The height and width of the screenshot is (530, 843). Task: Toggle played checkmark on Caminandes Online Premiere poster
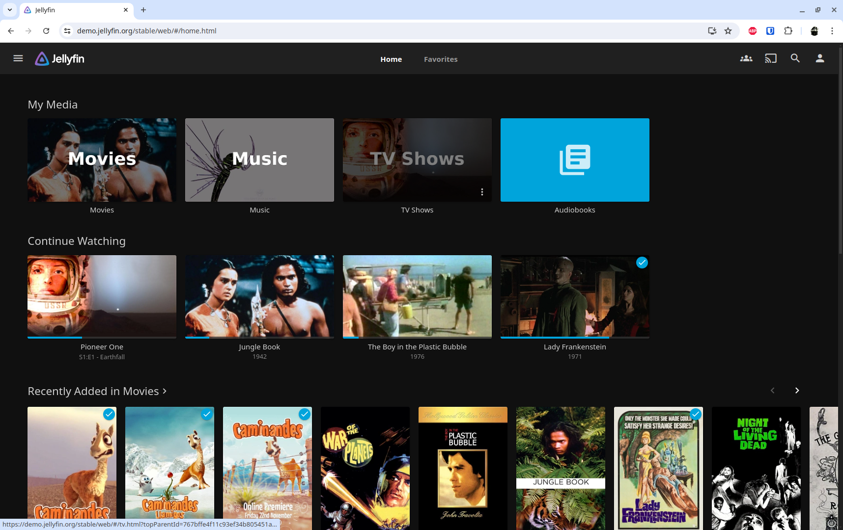click(305, 414)
